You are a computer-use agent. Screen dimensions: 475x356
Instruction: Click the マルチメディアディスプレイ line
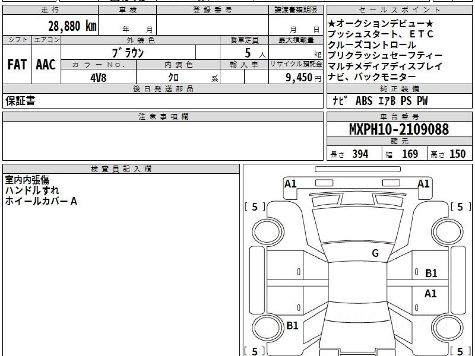[x=385, y=66]
